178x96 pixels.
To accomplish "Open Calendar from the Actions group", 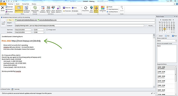I will (9, 7).
